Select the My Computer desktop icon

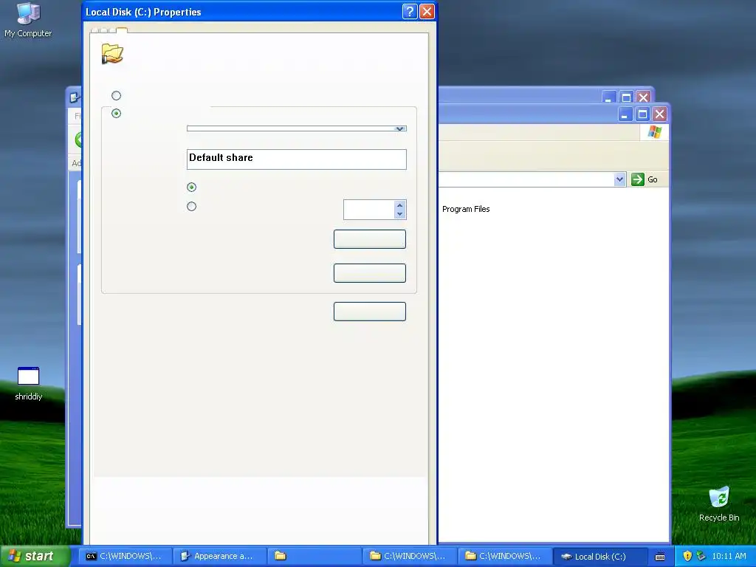[28, 20]
